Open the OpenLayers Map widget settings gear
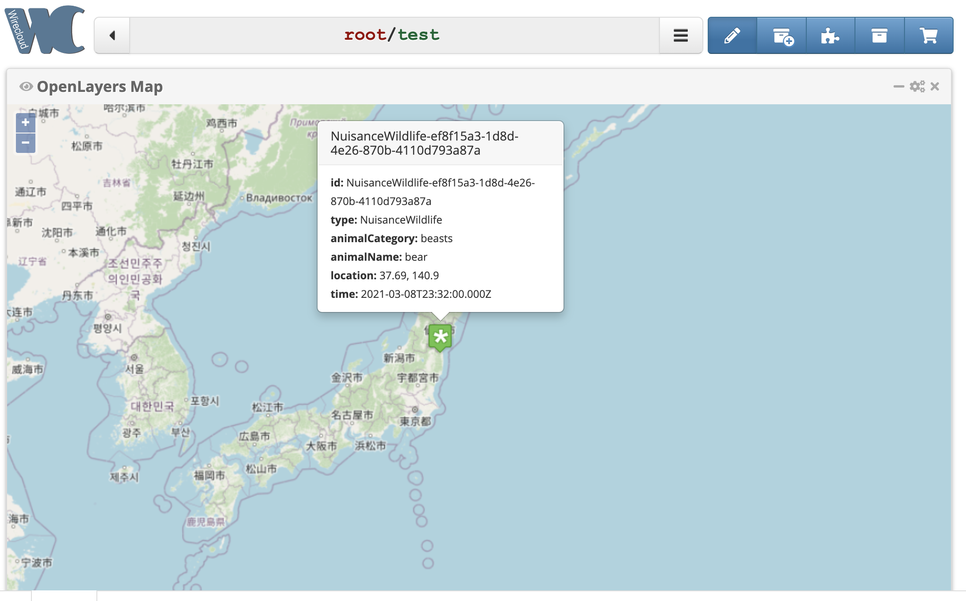This screenshot has height=601, width=966. click(x=918, y=87)
